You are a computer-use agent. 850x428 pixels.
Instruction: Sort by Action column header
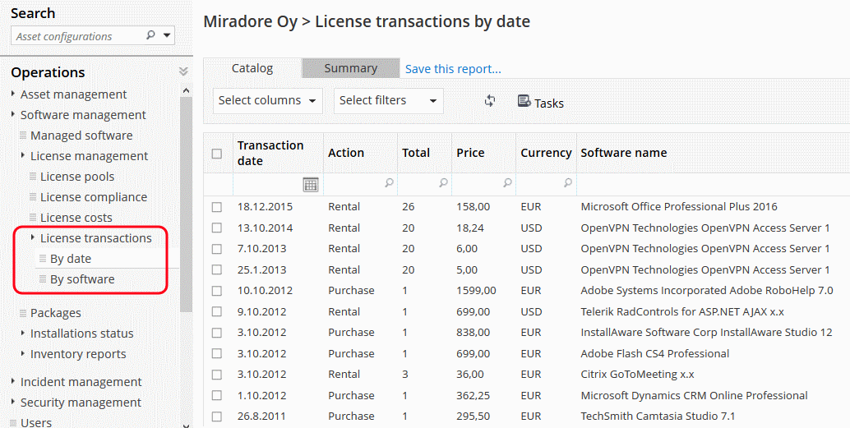coord(346,153)
